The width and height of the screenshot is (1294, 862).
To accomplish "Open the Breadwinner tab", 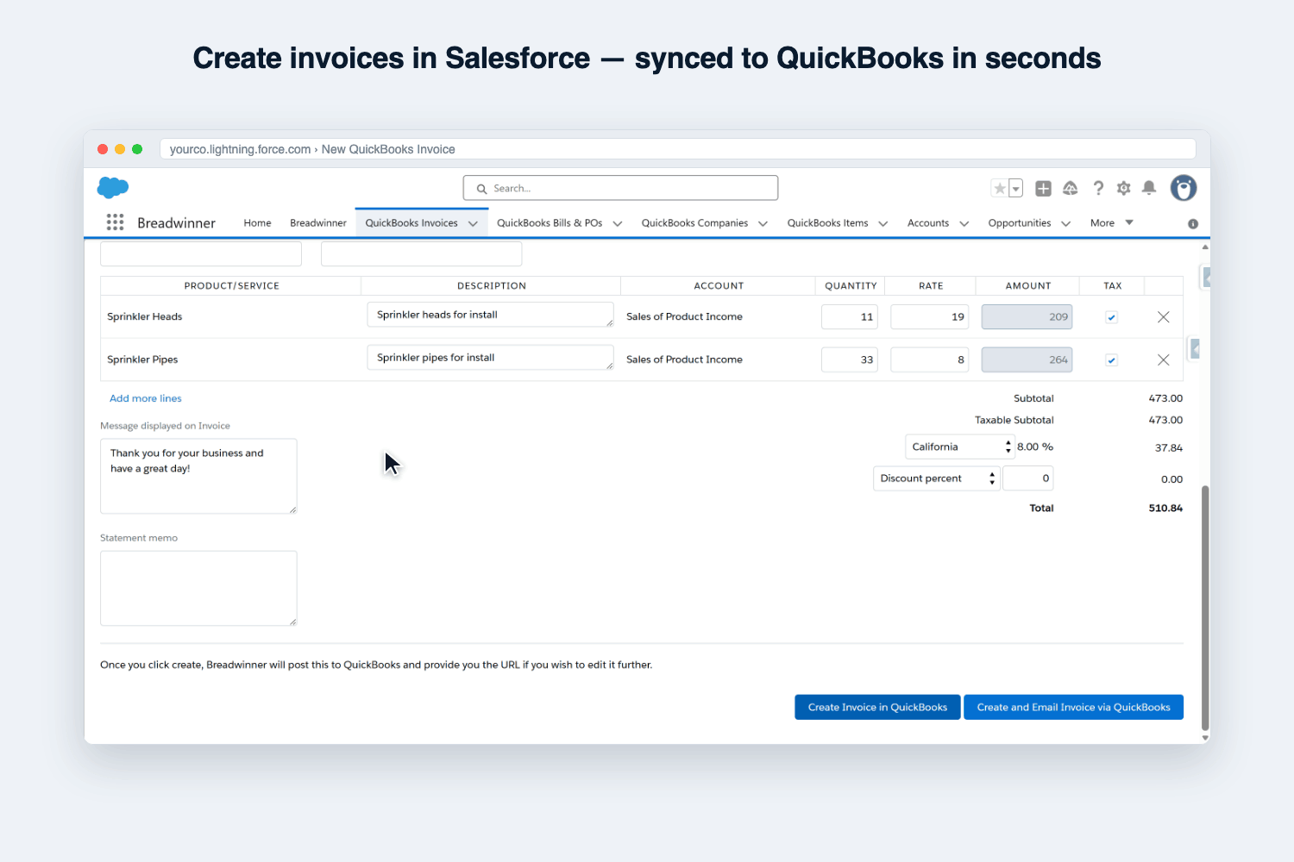I will tap(318, 223).
